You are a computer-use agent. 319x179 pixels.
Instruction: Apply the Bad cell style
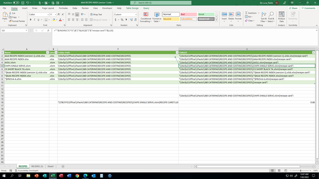click(189, 14)
